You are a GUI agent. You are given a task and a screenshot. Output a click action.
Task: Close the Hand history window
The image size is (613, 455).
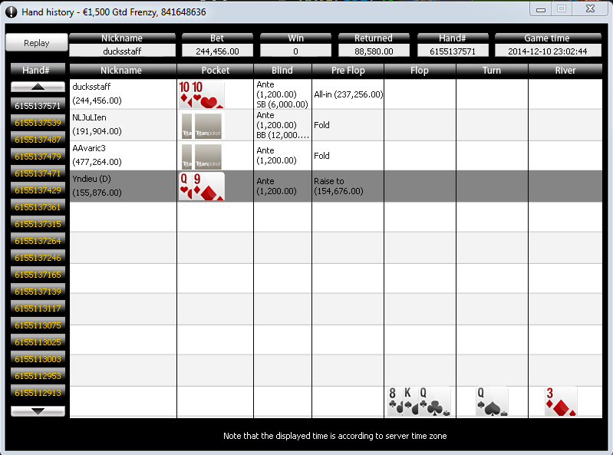(x=590, y=9)
